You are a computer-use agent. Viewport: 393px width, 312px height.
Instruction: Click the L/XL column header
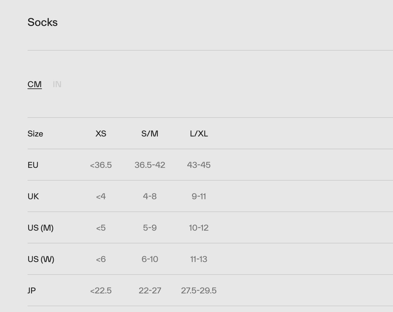(199, 134)
